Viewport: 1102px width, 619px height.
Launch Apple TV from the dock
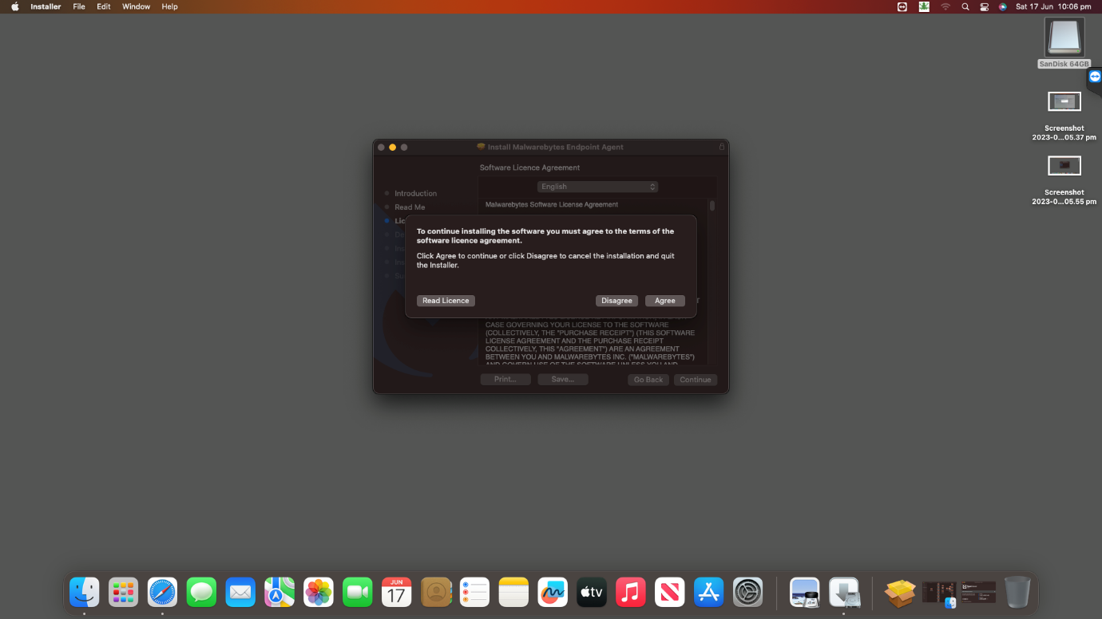(592, 592)
